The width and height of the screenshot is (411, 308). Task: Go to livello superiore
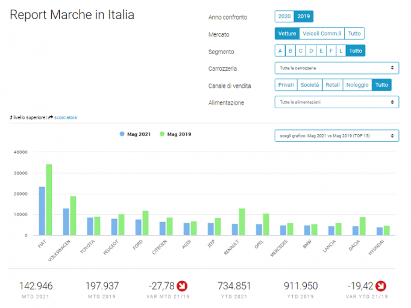point(29,117)
